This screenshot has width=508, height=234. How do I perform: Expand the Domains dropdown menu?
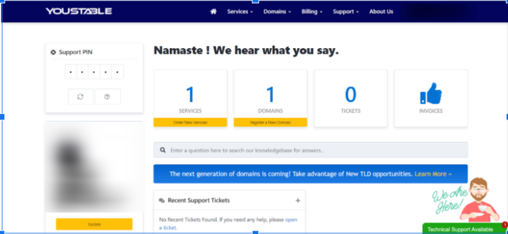(x=277, y=12)
